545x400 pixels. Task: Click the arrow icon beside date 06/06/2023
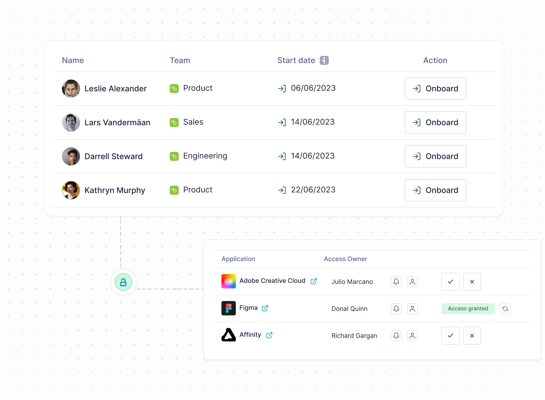282,88
